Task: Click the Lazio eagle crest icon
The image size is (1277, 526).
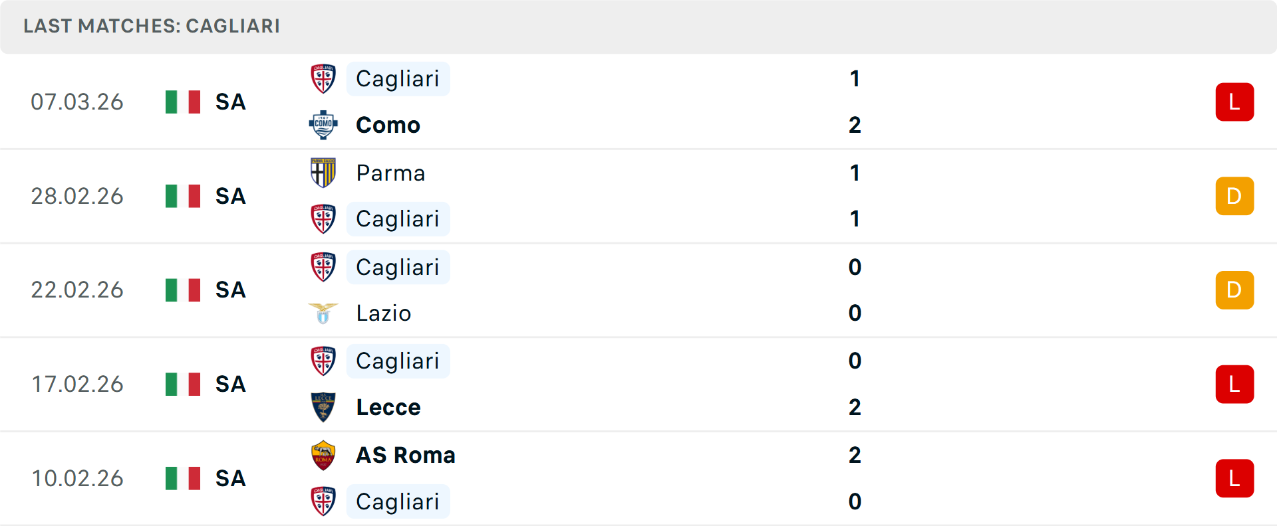Action: (x=323, y=313)
